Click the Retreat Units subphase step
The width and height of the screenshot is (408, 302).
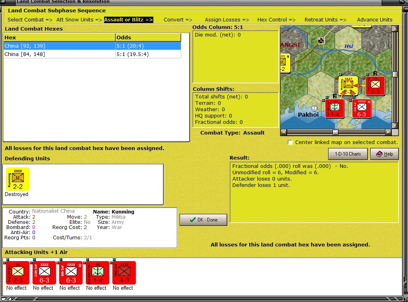[325, 20]
